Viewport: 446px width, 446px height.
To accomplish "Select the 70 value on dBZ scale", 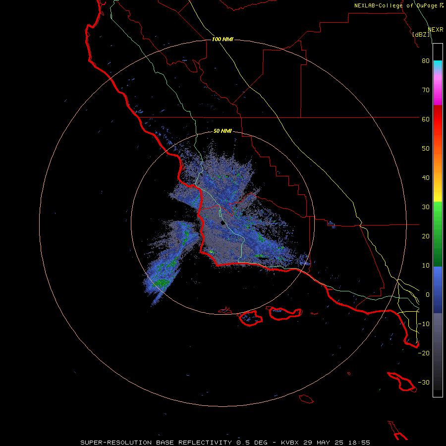I will (426, 90).
